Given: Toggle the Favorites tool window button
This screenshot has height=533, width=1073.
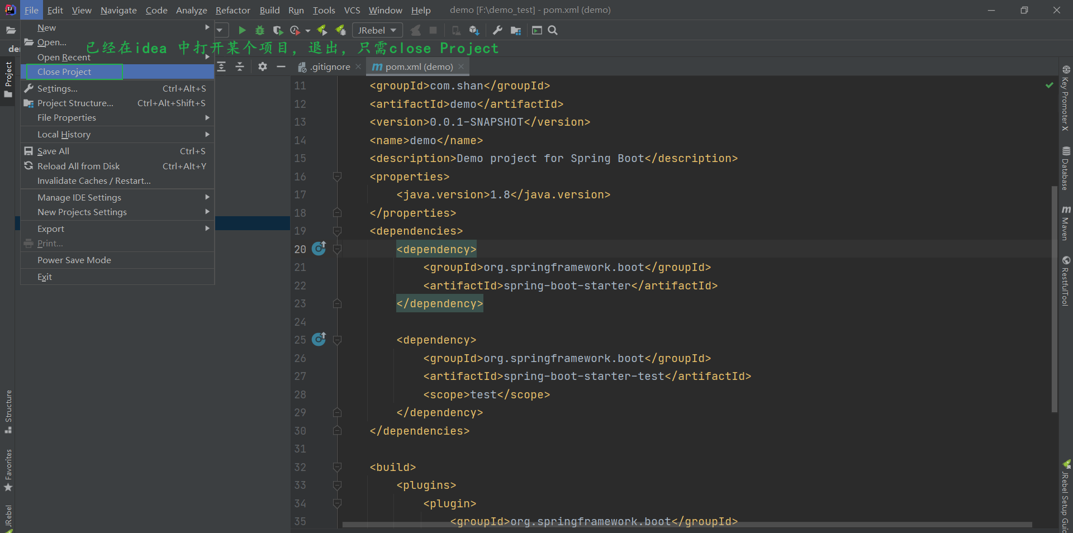Looking at the screenshot, I should tap(8, 470).
